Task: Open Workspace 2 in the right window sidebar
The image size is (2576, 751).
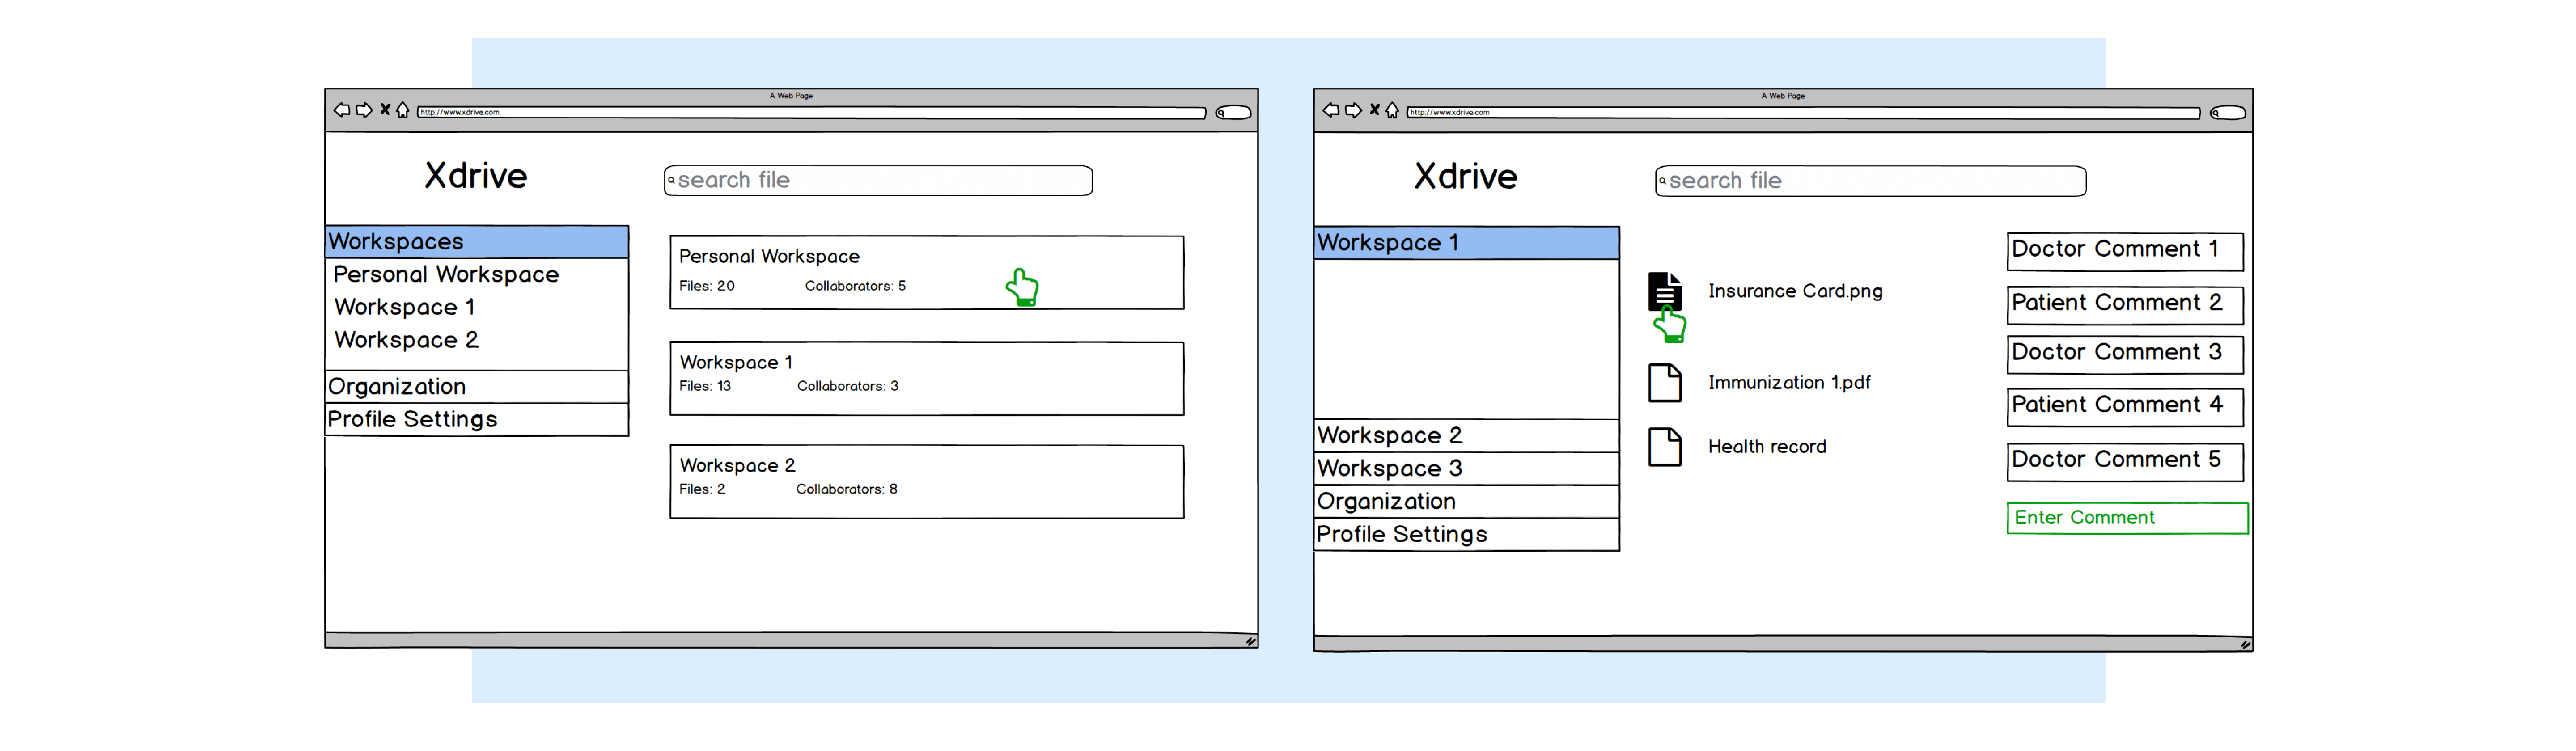Action: pos(1467,436)
